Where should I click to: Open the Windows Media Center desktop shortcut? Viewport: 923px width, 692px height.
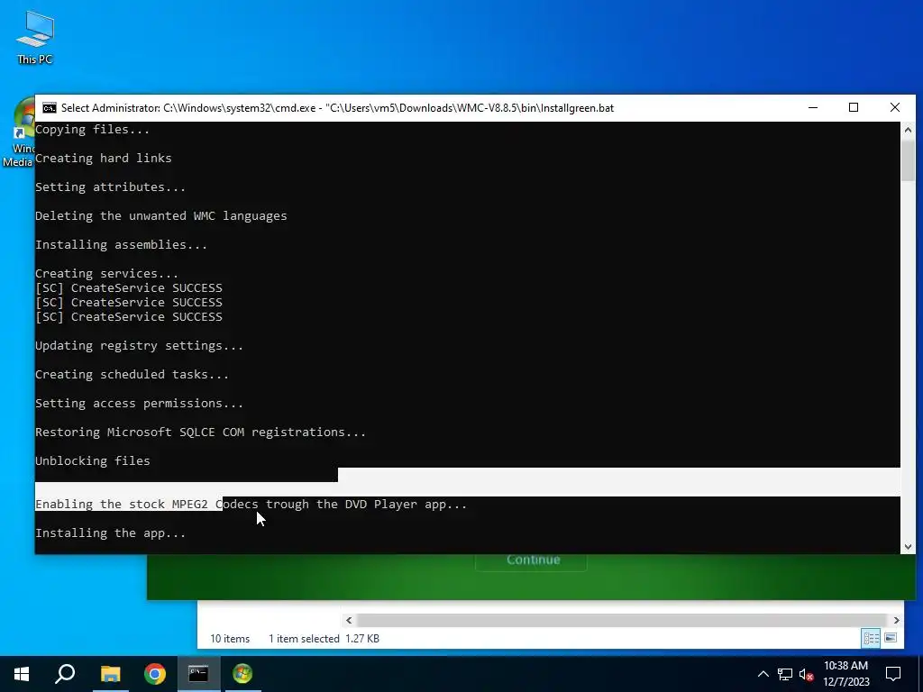click(x=20, y=132)
